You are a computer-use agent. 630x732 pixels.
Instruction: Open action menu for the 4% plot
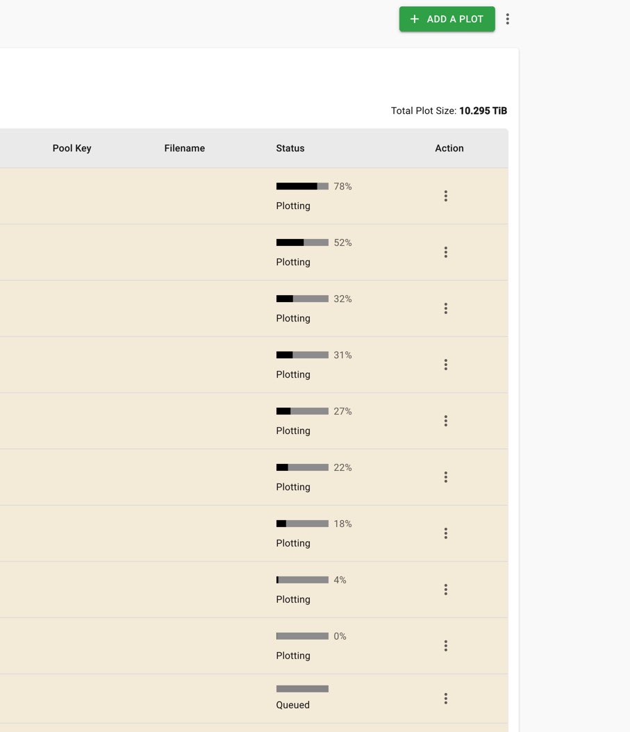(446, 590)
